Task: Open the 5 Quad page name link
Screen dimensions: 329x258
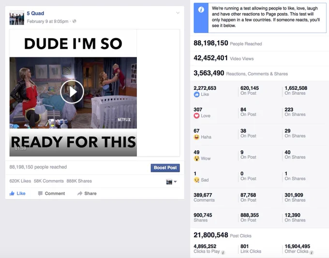Action: point(35,13)
